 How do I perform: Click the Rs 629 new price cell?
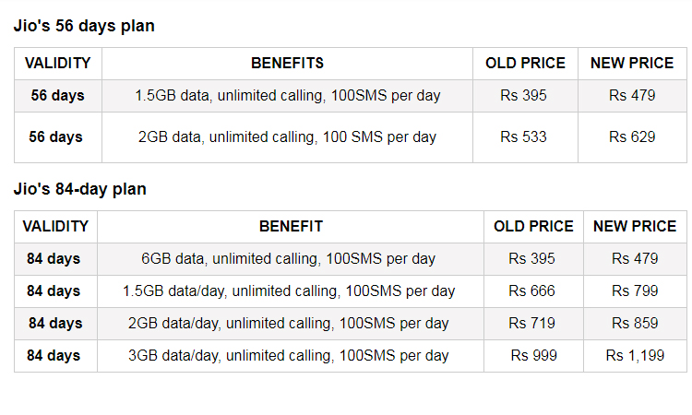(632, 137)
